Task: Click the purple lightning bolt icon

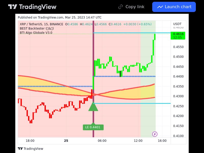Action: [x=155, y=134]
